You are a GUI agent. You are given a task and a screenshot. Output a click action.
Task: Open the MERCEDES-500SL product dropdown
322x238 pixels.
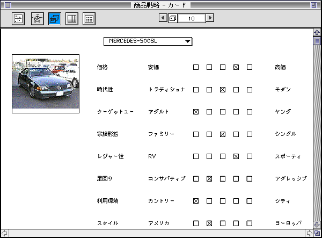coord(148,41)
